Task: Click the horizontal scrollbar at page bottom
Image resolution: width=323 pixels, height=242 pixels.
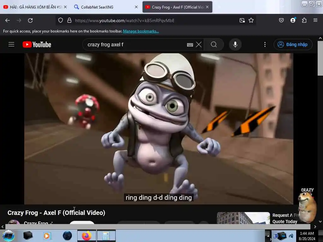Action: click(x=158, y=227)
